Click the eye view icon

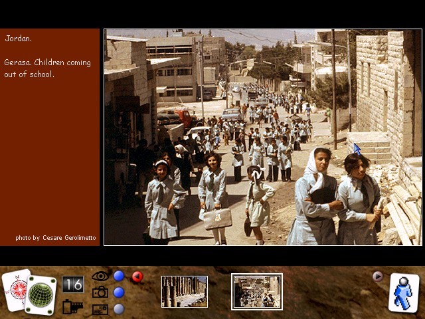[x=100, y=276]
